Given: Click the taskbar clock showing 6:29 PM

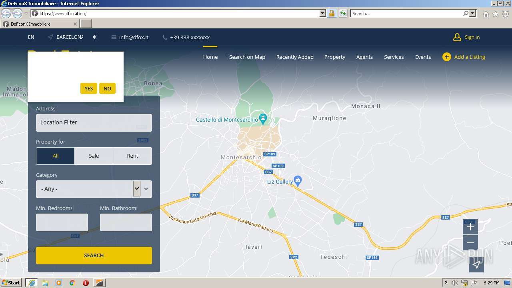Looking at the screenshot, I should point(491,283).
